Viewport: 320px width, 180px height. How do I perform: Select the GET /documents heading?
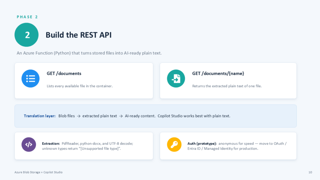pyautogui.click(x=64, y=73)
